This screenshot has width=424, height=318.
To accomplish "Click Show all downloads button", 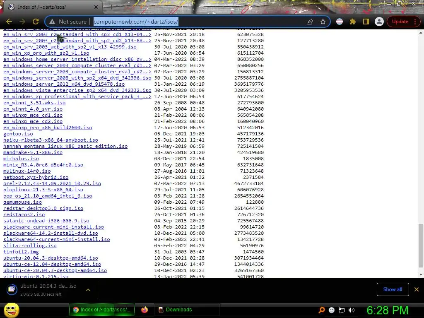I will [393, 289].
